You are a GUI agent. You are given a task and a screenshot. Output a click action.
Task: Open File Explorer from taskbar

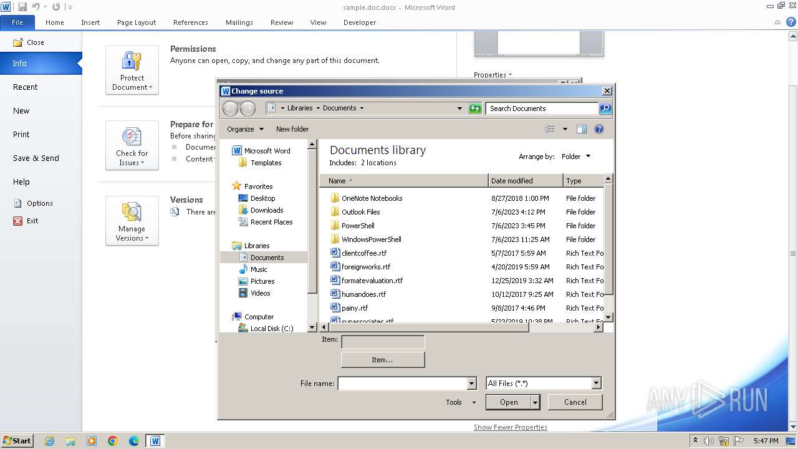[70, 441]
